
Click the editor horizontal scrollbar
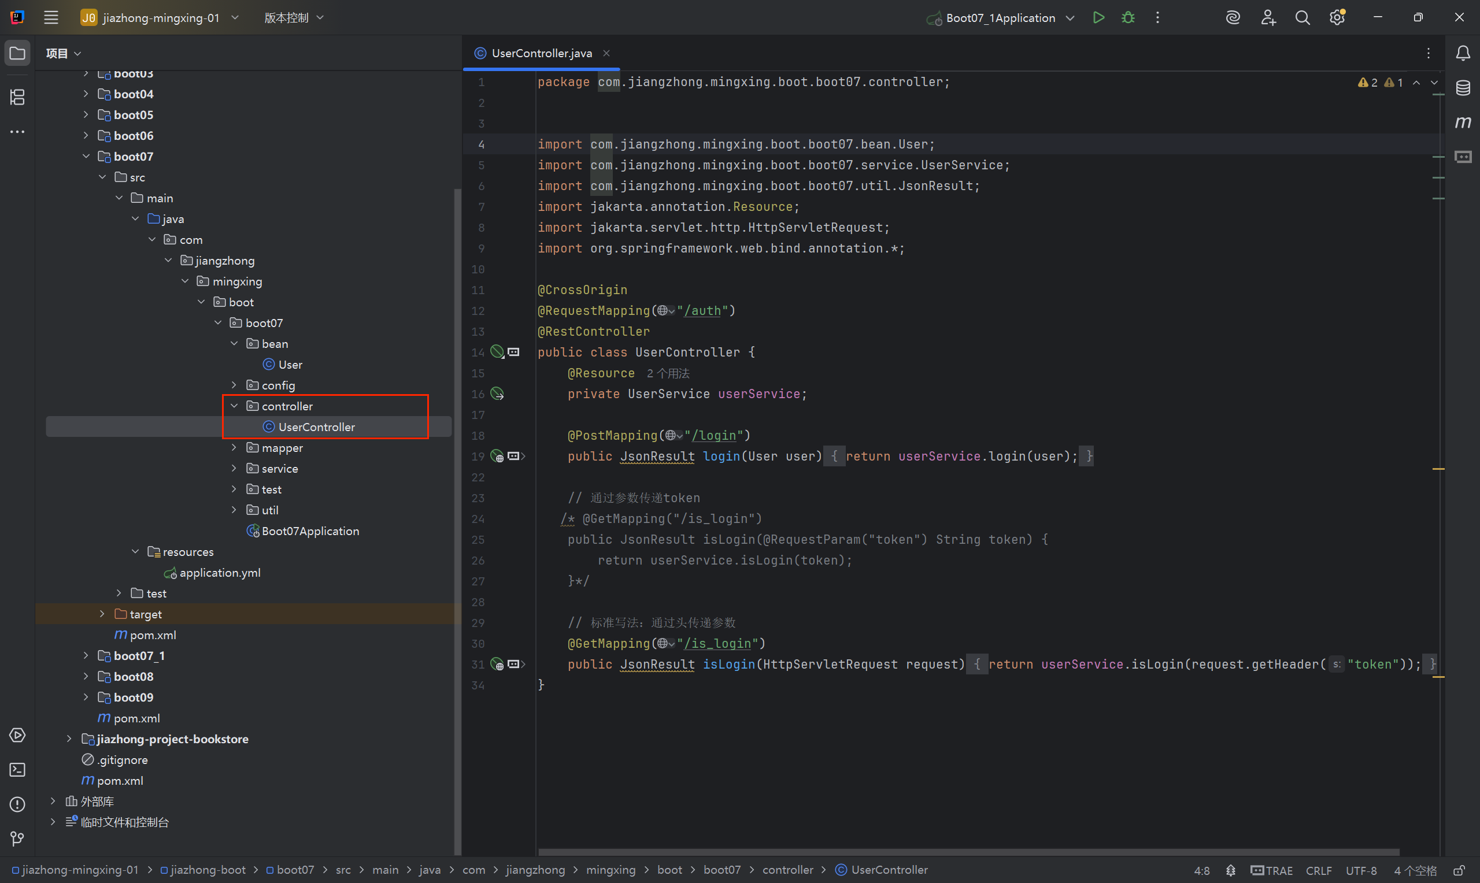(x=968, y=852)
